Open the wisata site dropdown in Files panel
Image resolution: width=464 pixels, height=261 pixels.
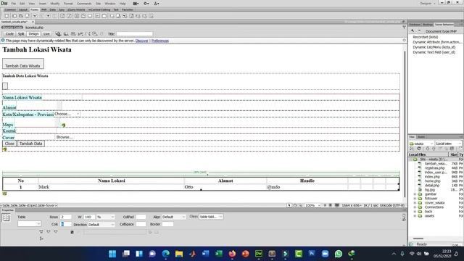click(x=421, y=144)
